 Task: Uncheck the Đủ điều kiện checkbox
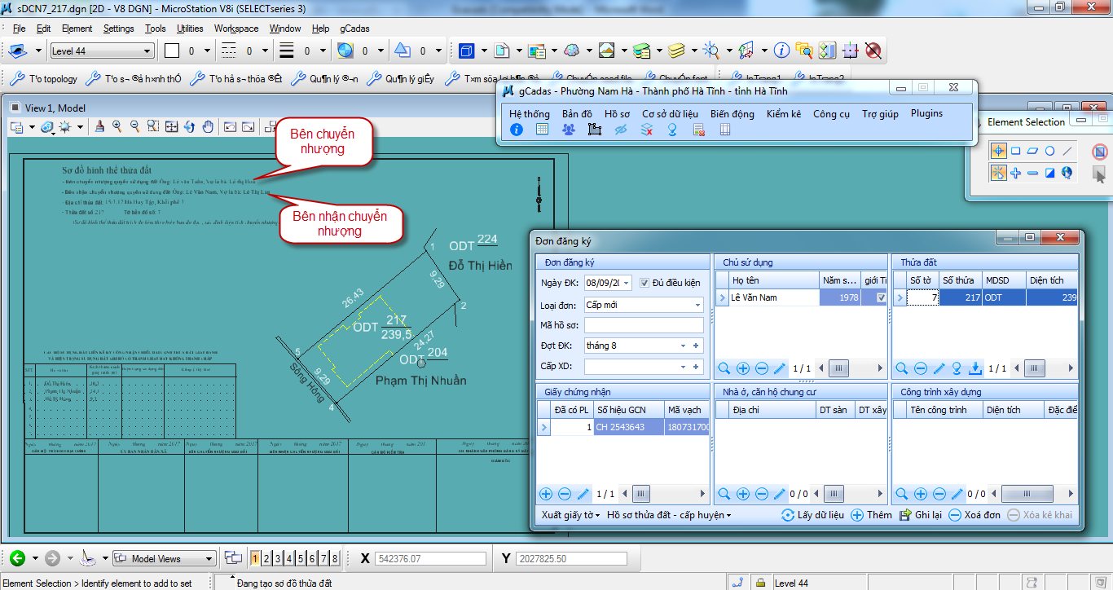[x=644, y=283]
